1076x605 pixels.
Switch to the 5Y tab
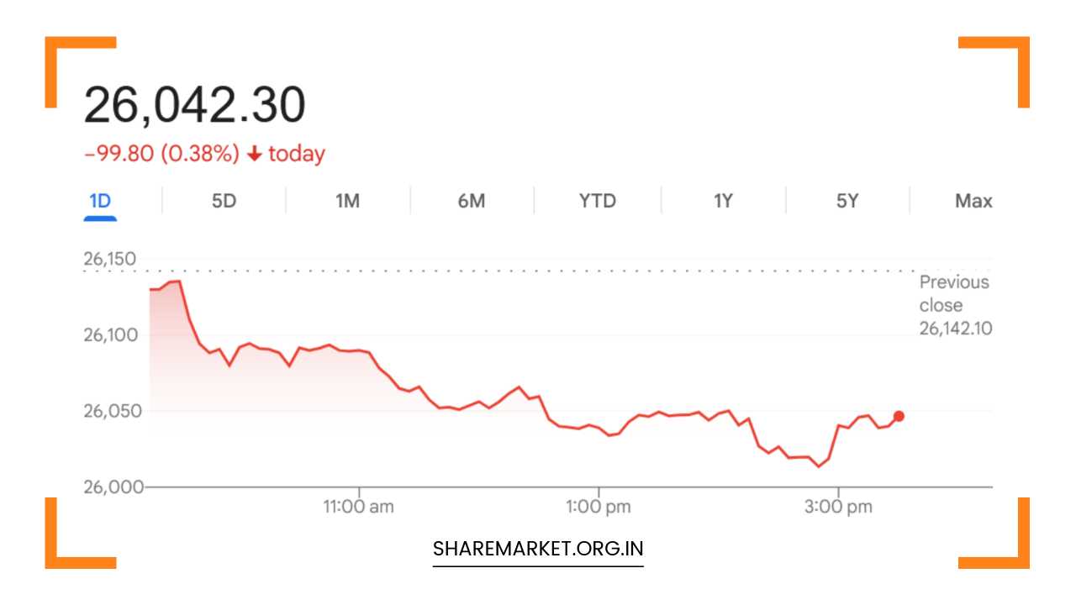point(847,202)
